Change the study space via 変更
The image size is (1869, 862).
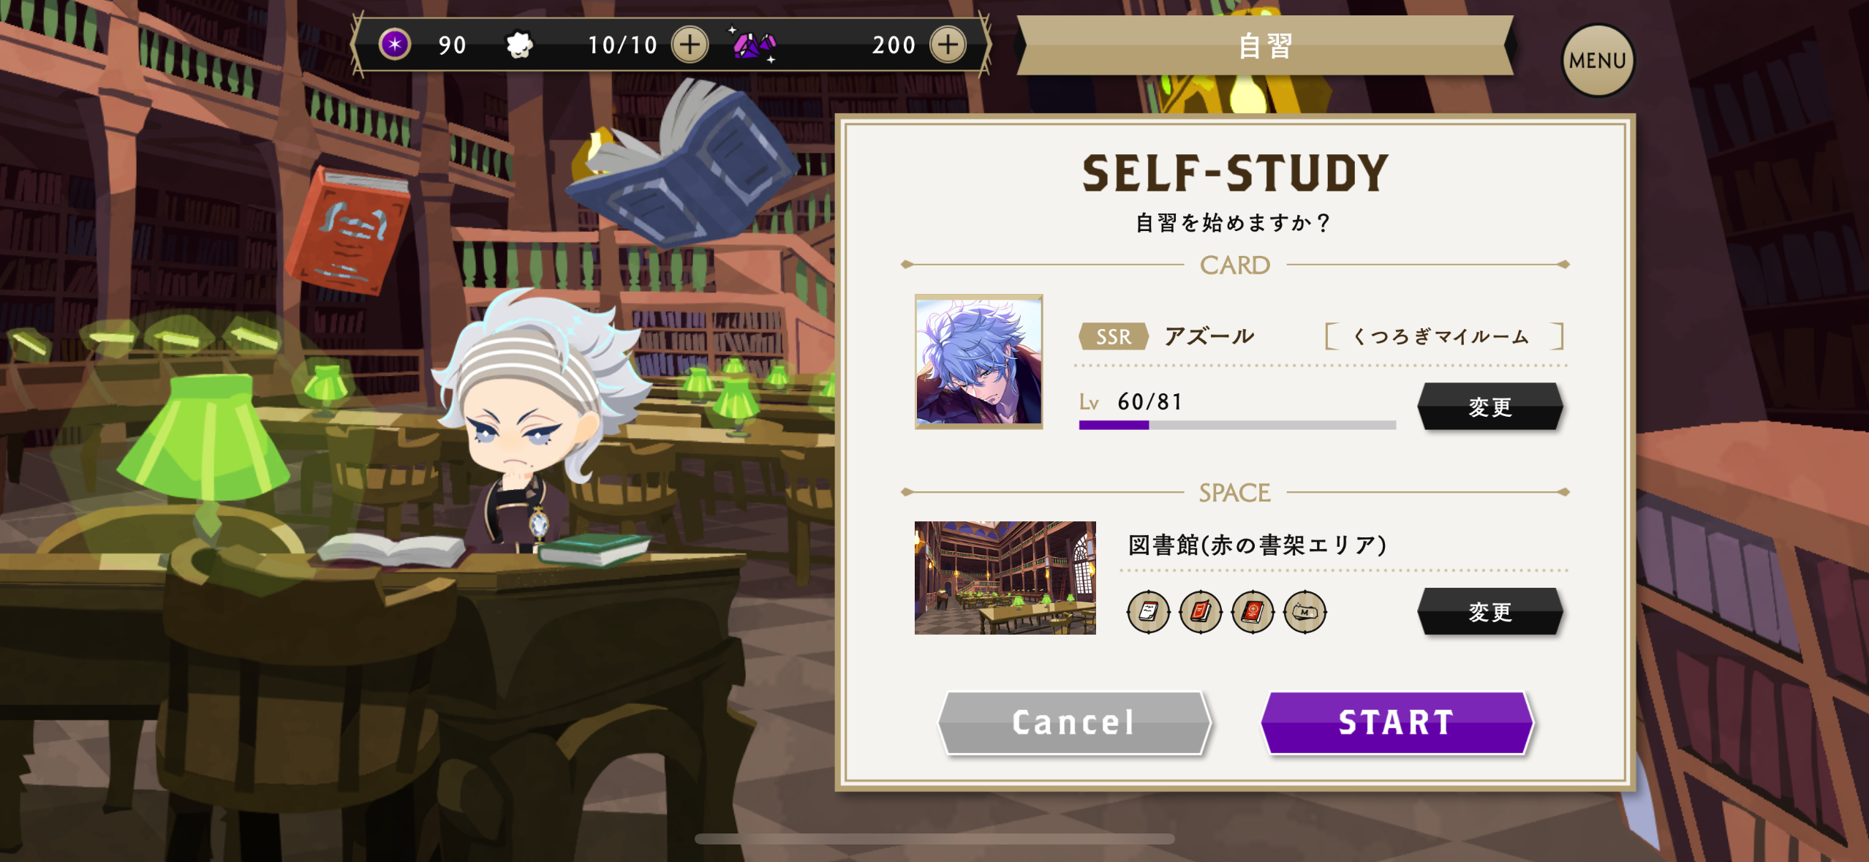1489,611
